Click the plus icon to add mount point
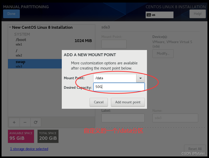Screen dimensions: 209x158 coord(14,122)
